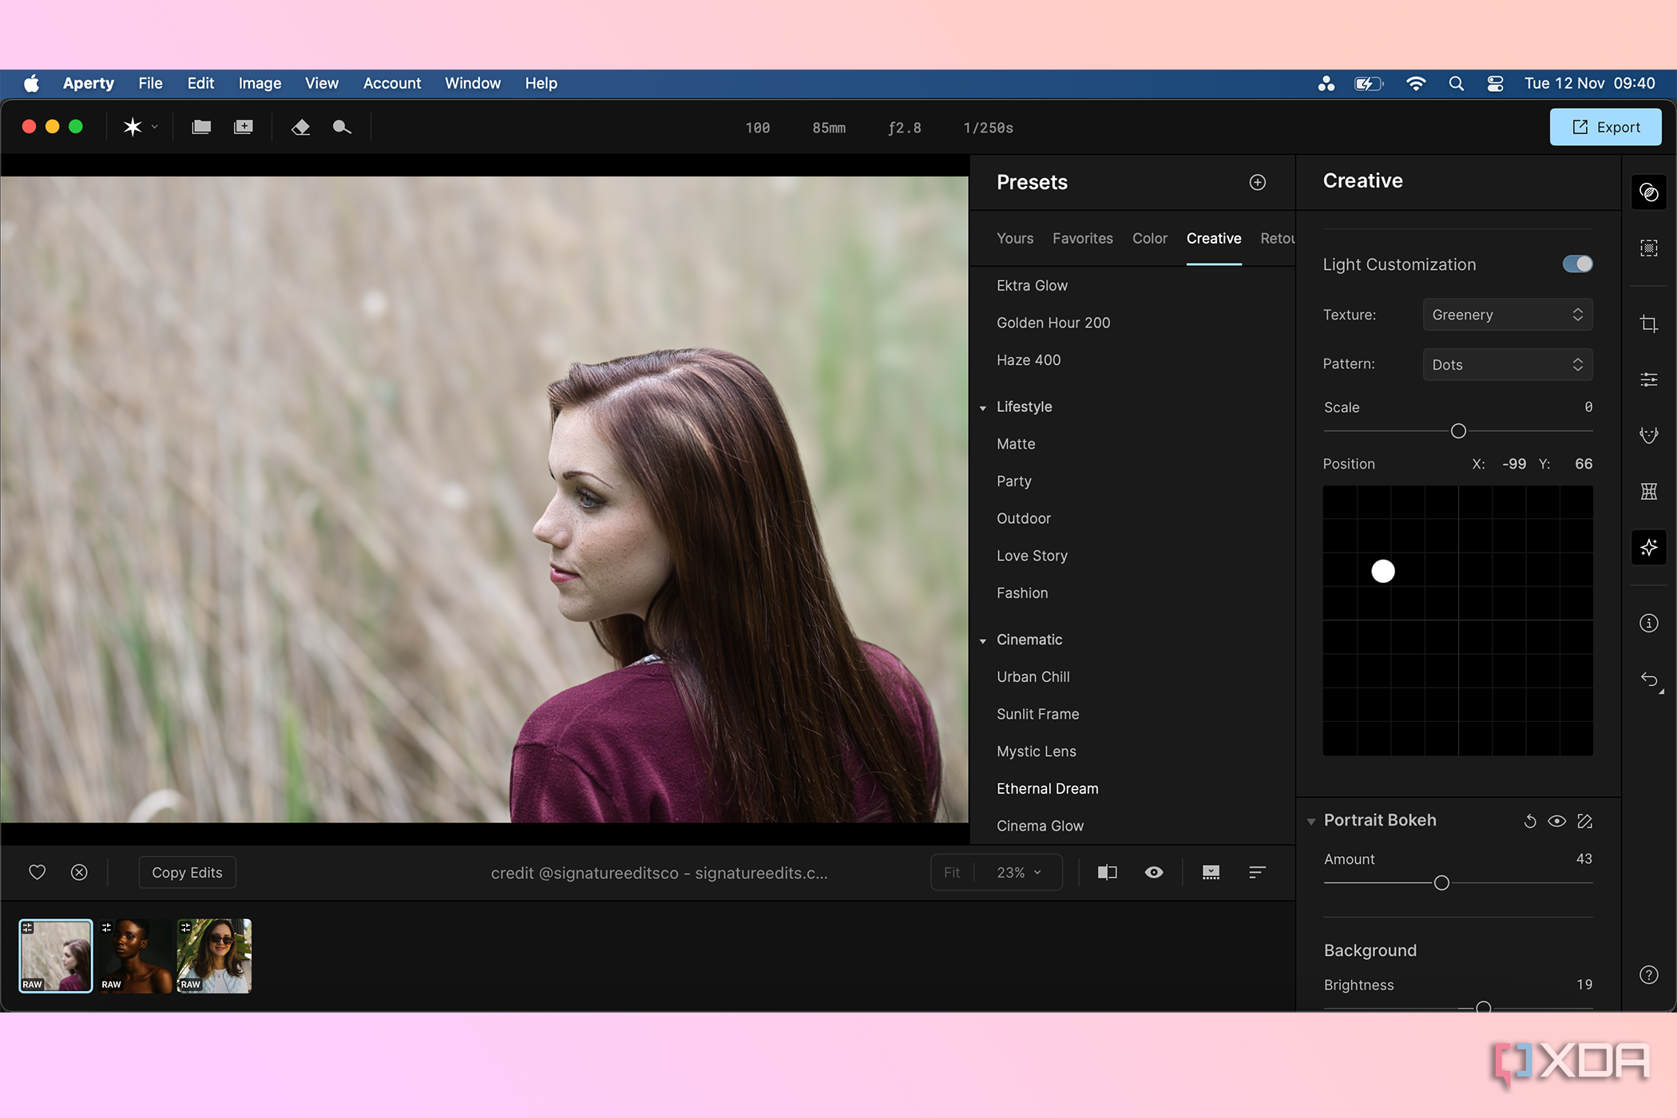The image size is (1677, 1118).
Task: Click the Export button
Action: tap(1605, 127)
